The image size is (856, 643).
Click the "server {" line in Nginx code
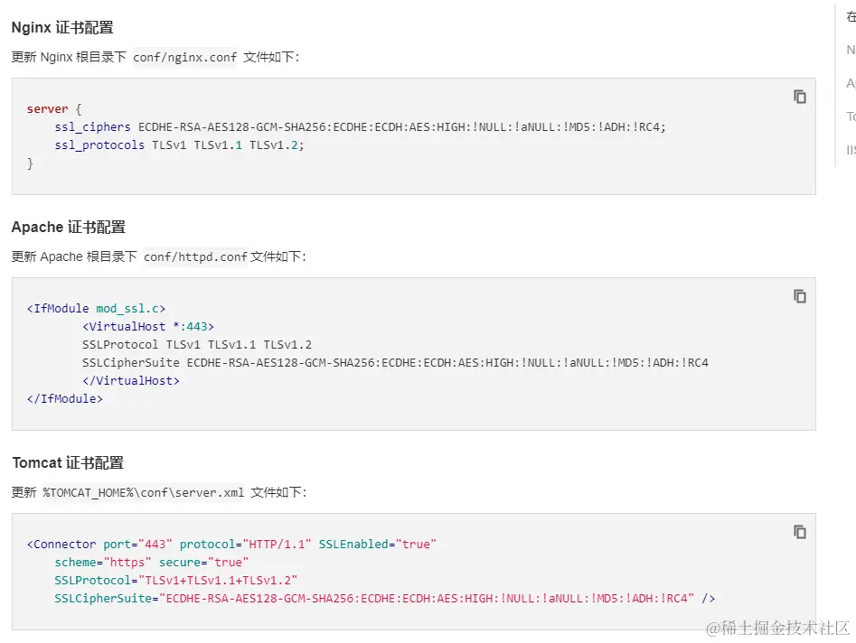click(54, 109)
